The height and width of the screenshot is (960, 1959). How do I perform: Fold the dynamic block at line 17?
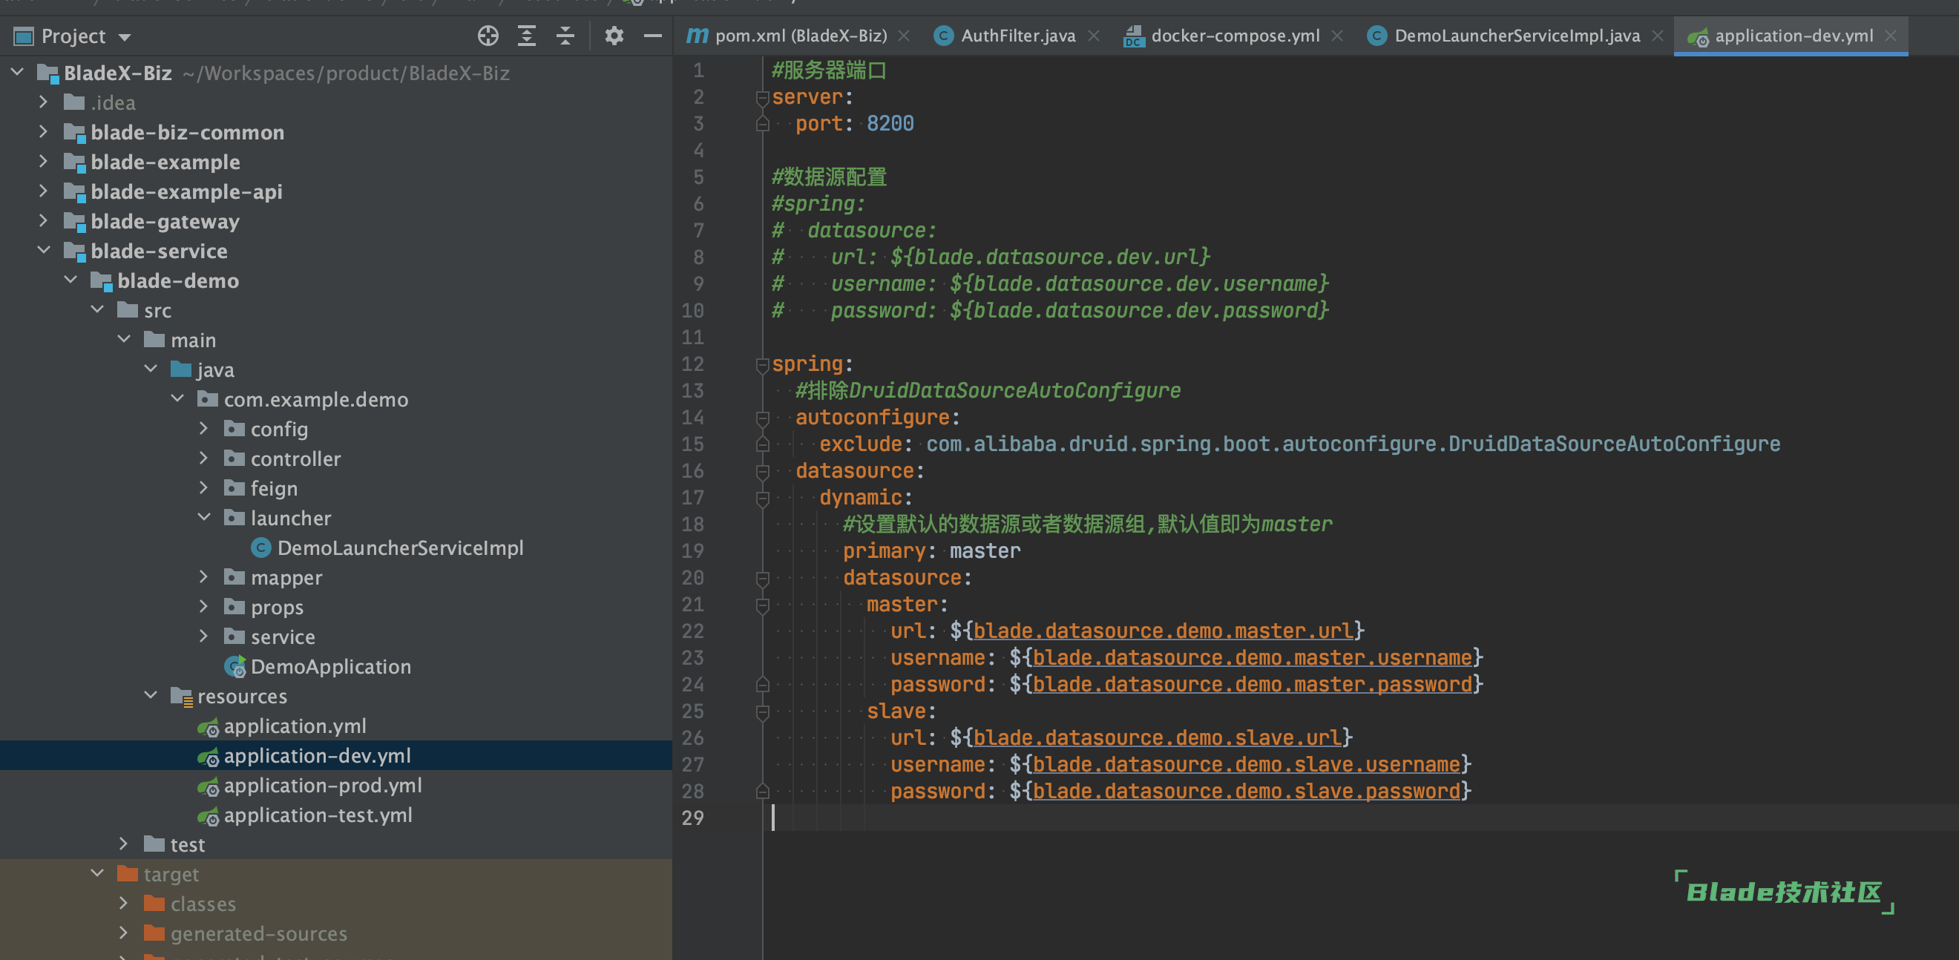coord(762,498)
